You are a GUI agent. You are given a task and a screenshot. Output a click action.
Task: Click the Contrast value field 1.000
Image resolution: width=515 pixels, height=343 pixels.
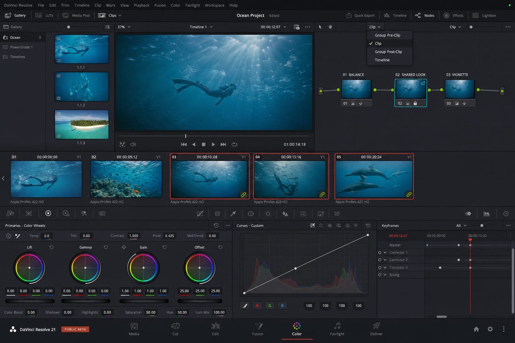[134, 236]
